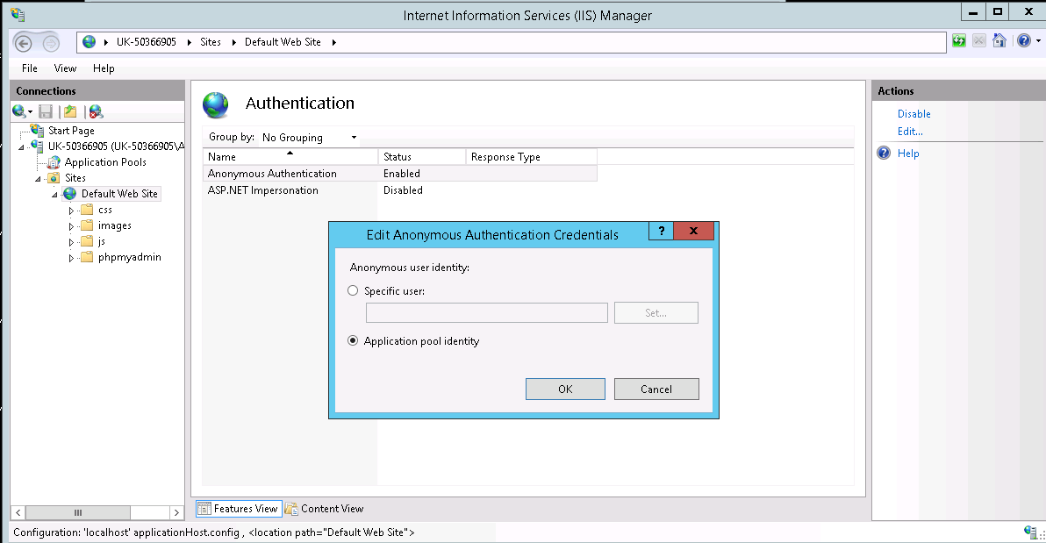Click the Start Page tree label
This screenshot has height=543, width=1046.
tap(71, 131)
